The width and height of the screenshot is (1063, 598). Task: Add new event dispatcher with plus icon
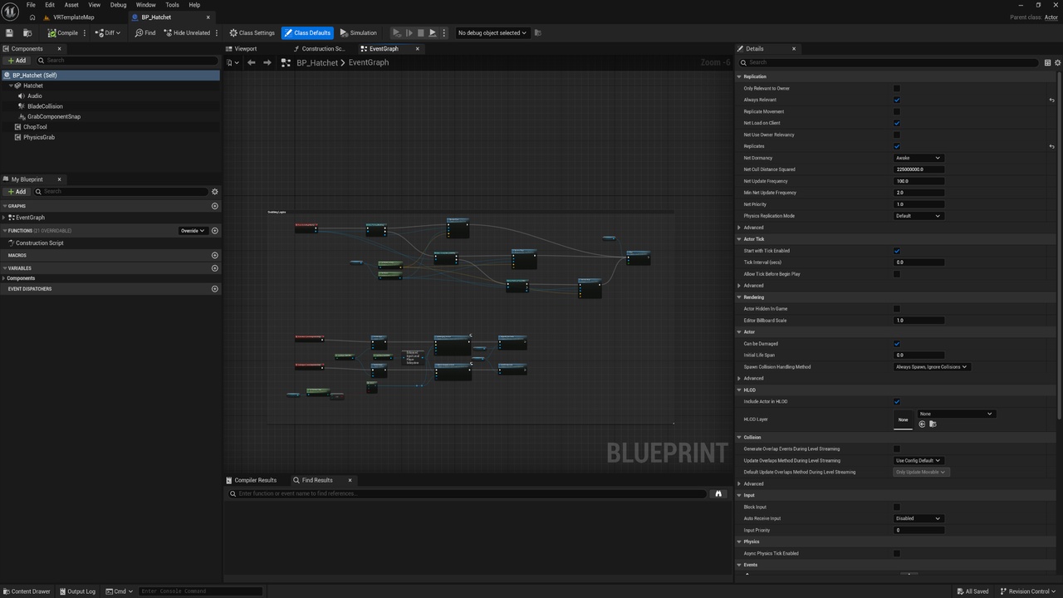[x=215, y=289]
